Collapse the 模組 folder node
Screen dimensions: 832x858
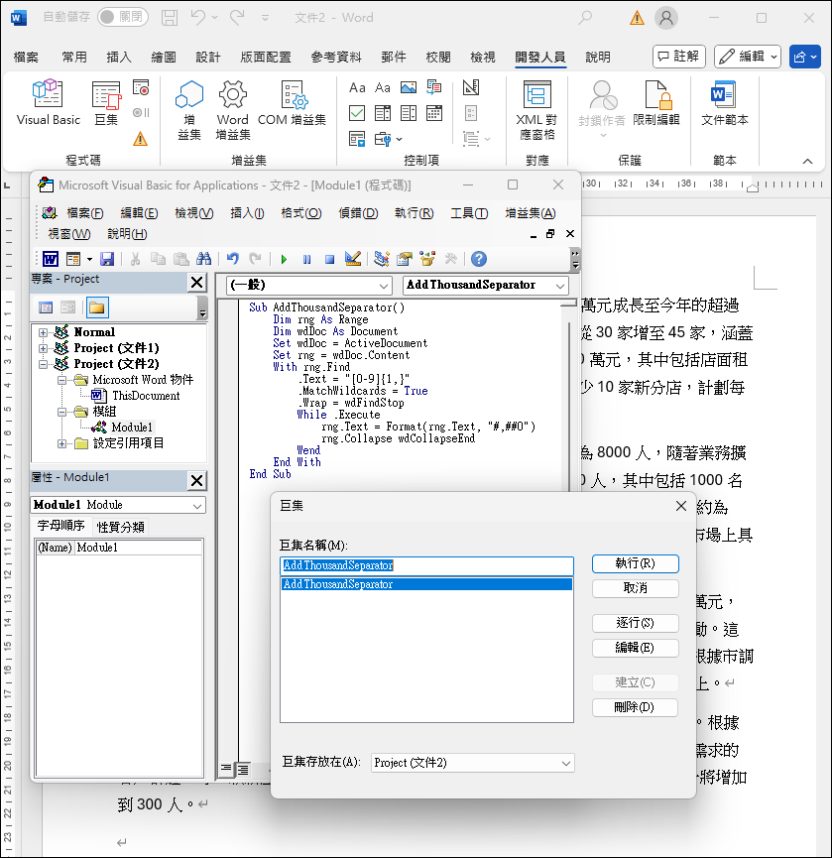[61, 412]
